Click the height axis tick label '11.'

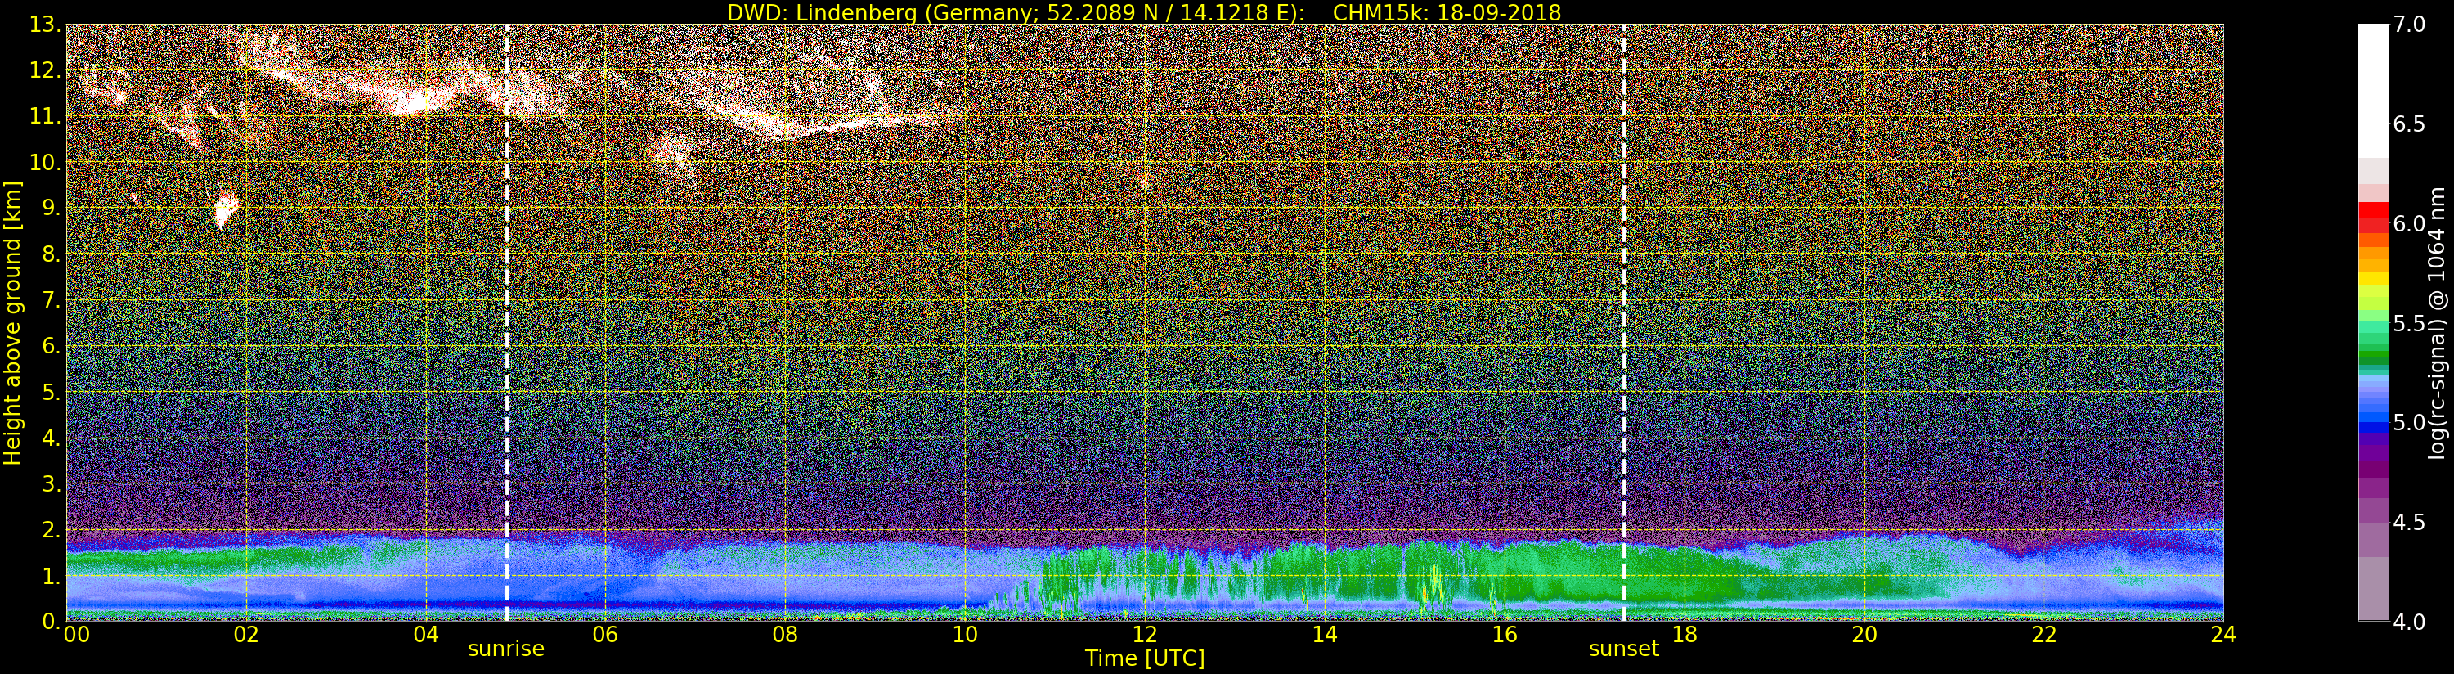point(45,116)
